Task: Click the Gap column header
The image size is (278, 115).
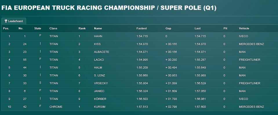Action: pos(168,28)
